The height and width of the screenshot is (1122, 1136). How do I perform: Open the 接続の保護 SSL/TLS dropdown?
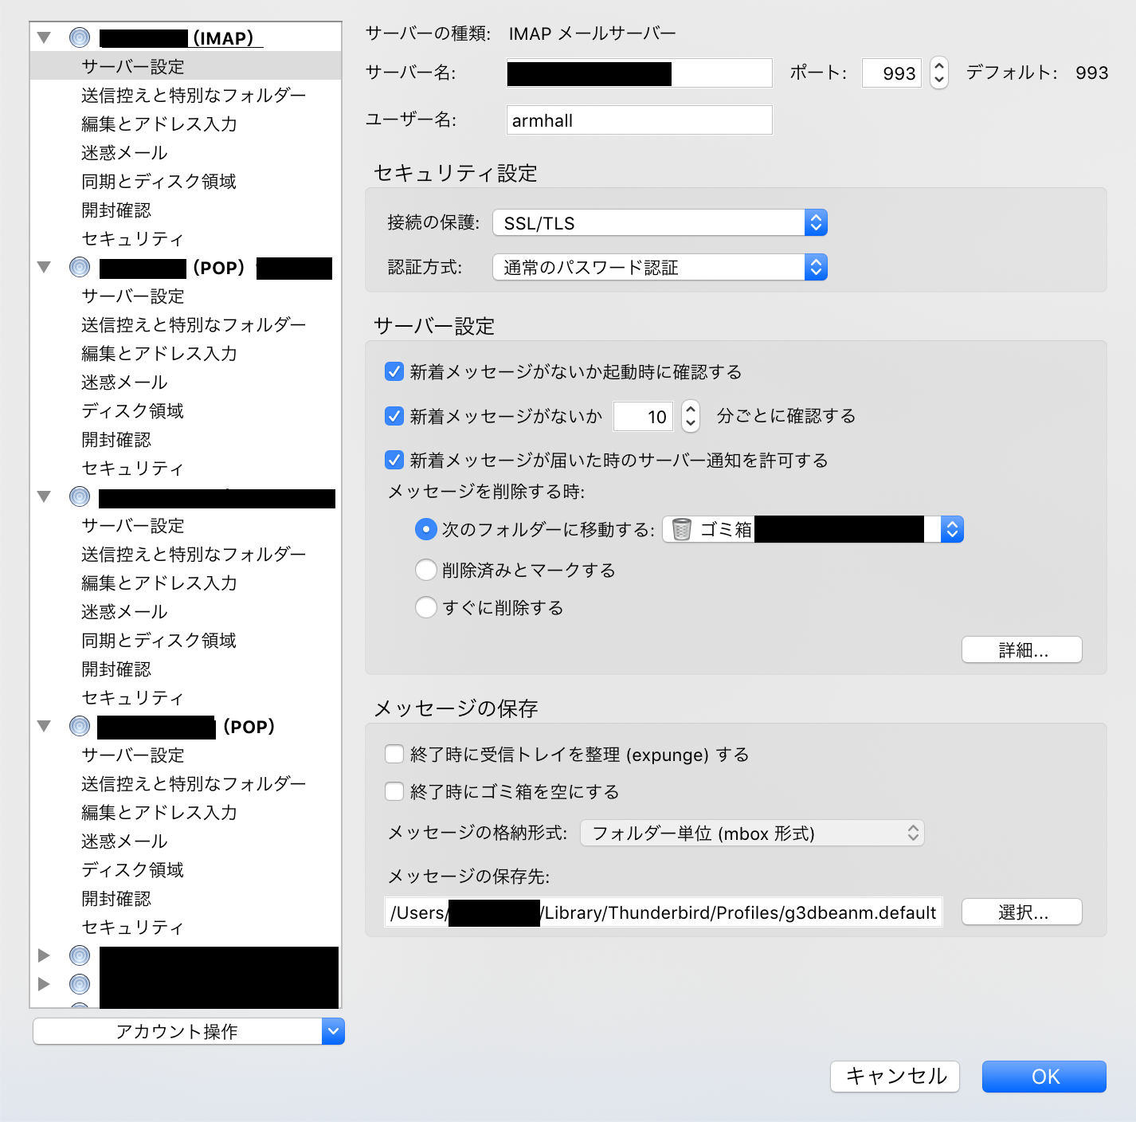(660, 223)
